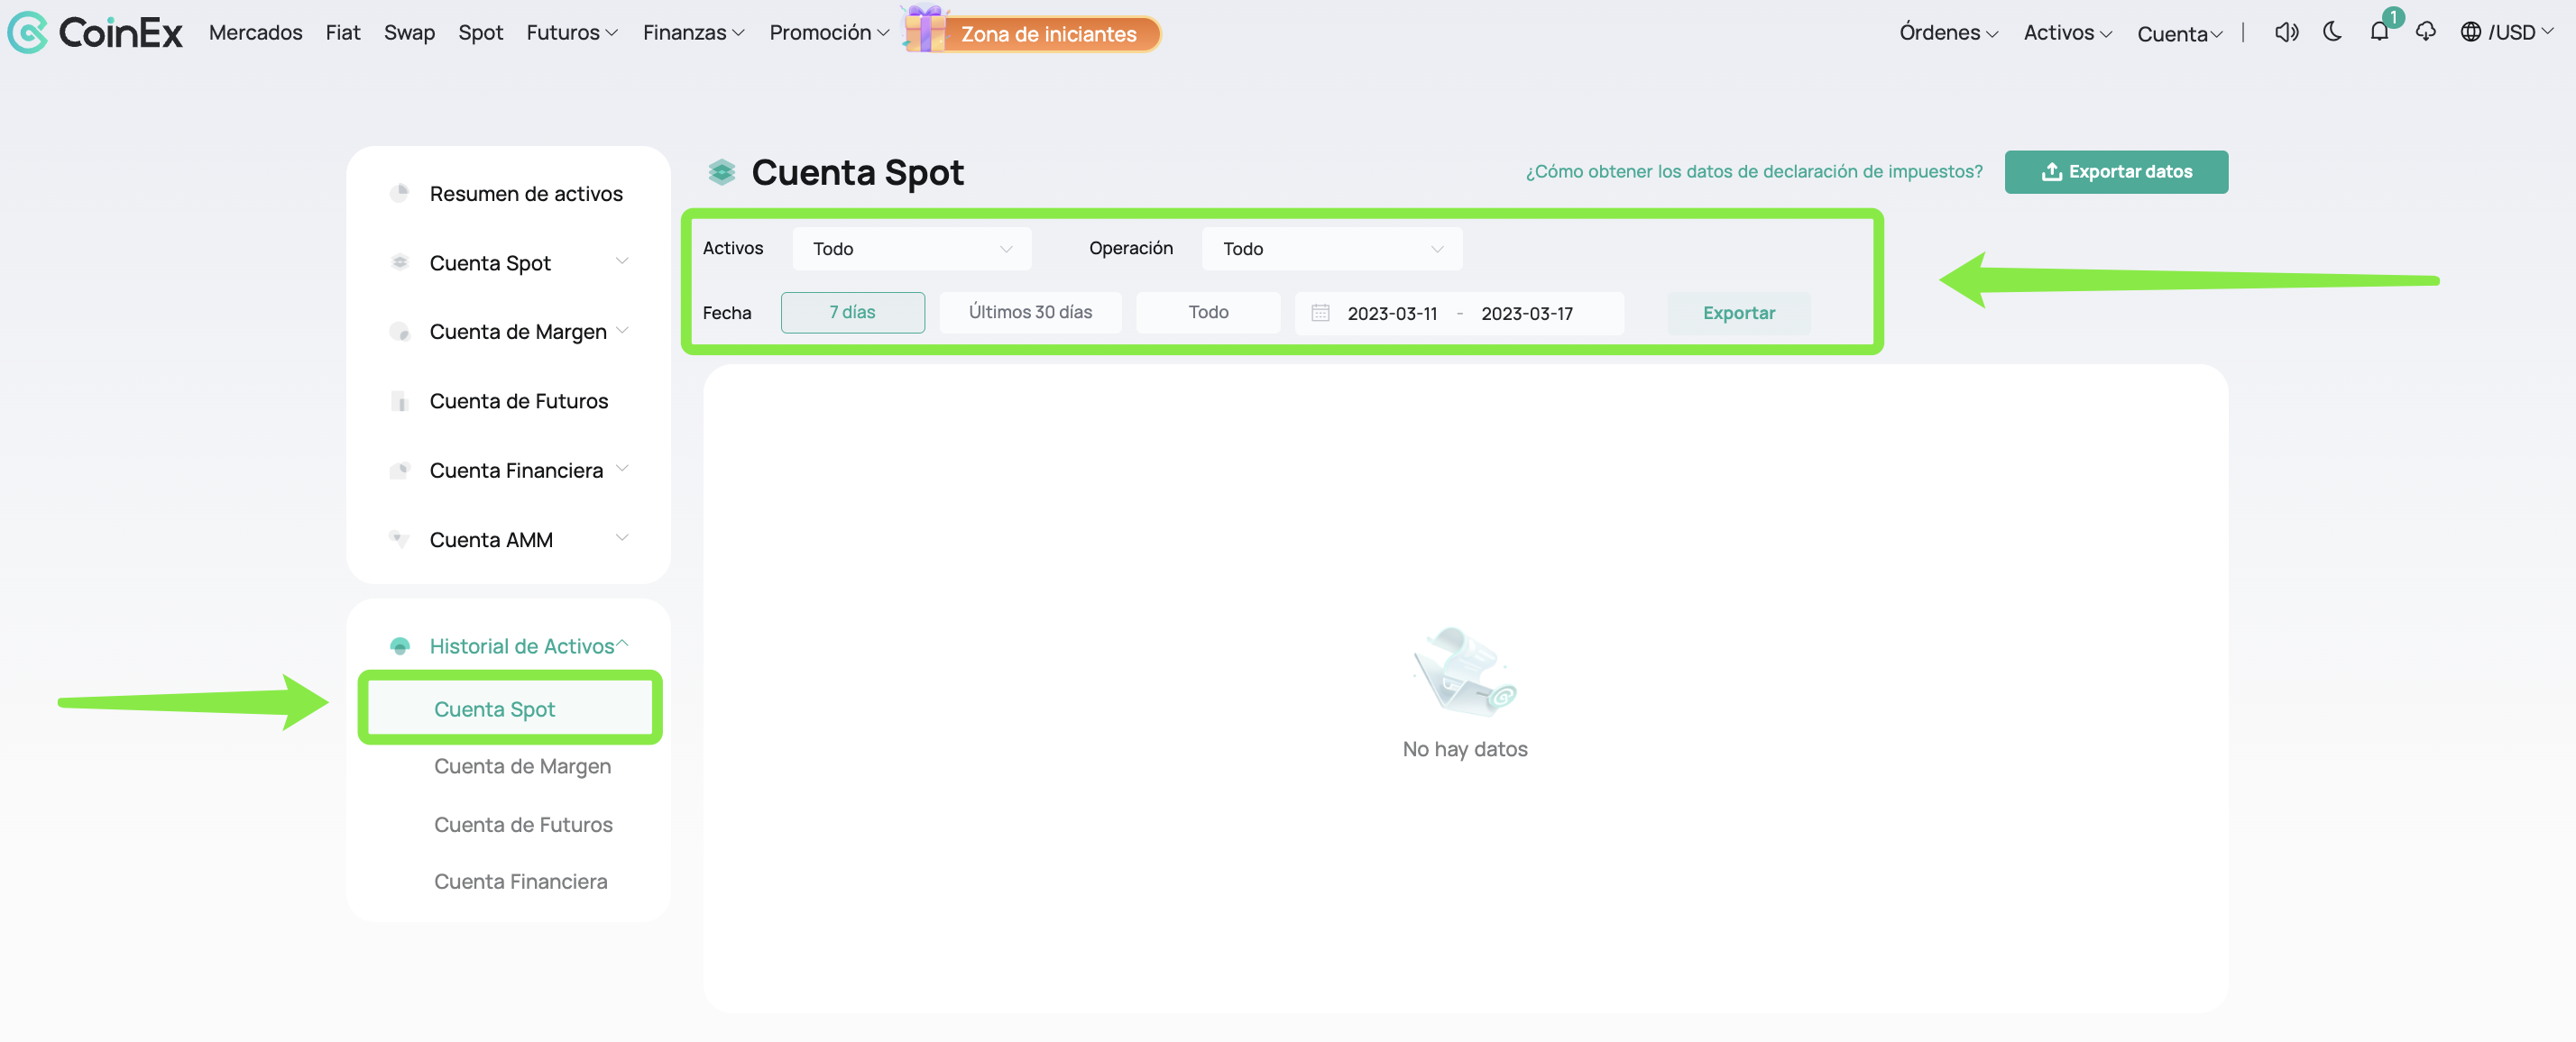
Task: Open Cuenta de Futuros in sidebar
Action: pos(518,400)
